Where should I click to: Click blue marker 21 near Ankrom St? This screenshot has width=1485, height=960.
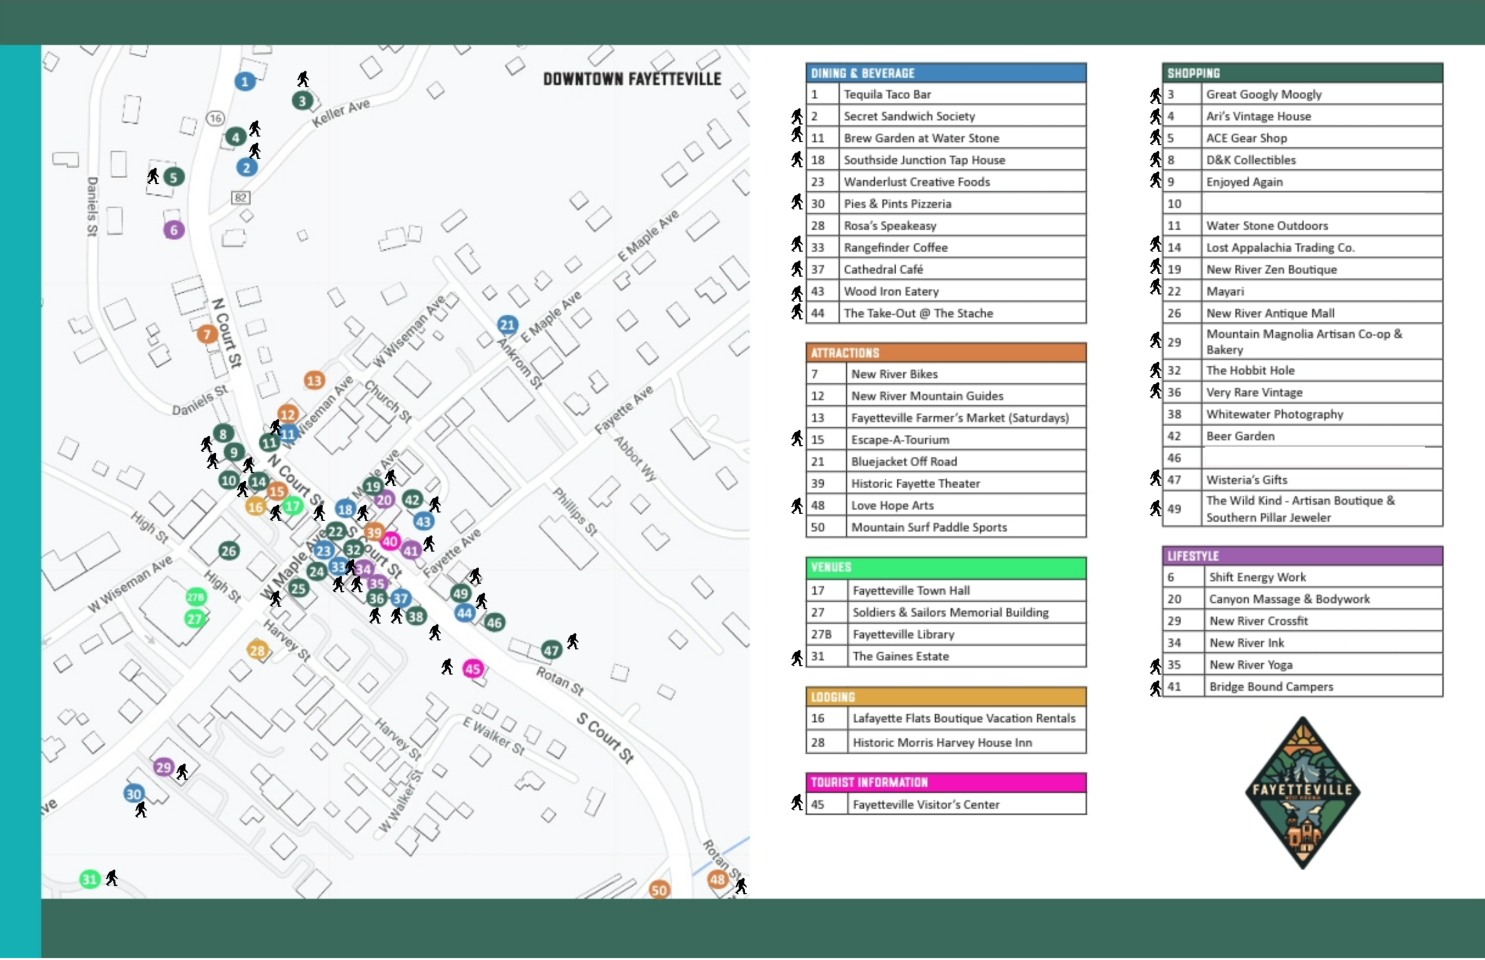tap(508, 325)
